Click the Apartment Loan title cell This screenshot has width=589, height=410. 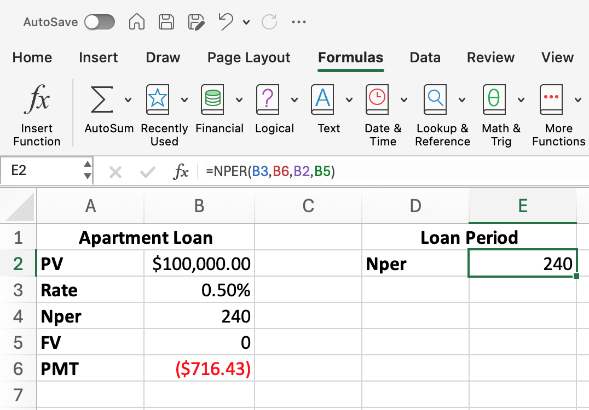tap(146, 237)
